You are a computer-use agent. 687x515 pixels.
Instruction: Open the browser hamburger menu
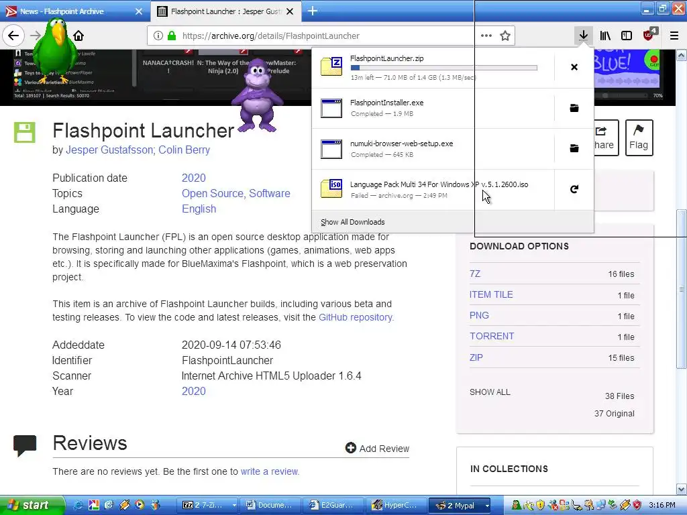[x=674, y=36]
